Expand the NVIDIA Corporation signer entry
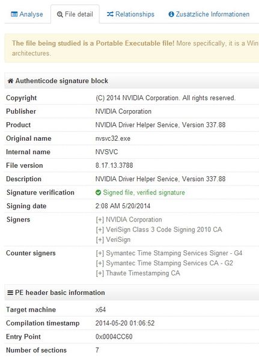Viewport: 259px width, 361px height. [100, 220]
